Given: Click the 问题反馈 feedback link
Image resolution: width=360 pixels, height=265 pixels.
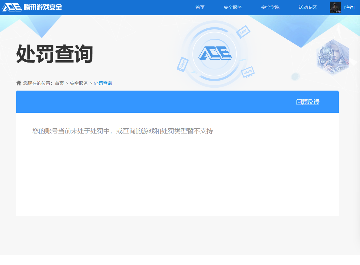Looking at the screenshot, I should 307,101.
